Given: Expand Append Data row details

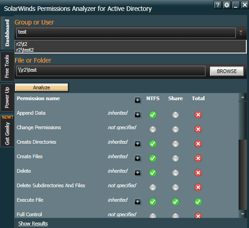Looking at the screenshot, I should 137,115.
